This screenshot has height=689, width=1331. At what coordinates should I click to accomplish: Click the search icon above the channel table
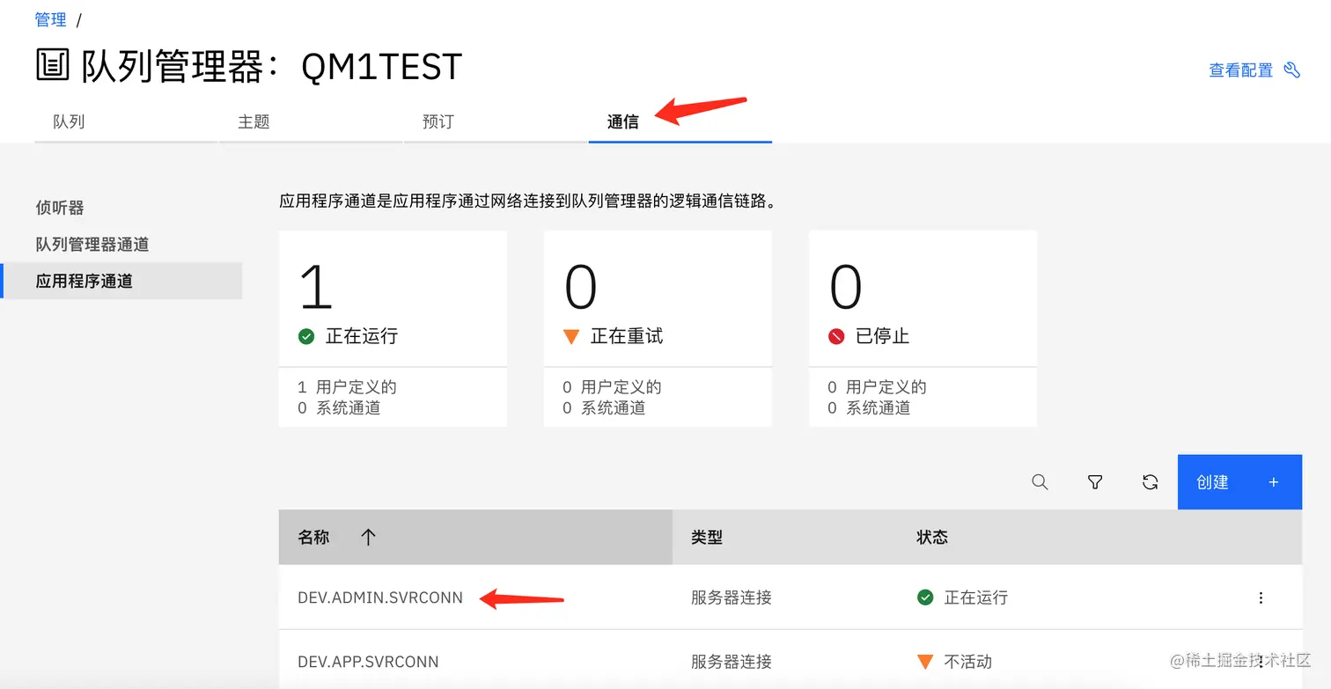(1040, 482)
